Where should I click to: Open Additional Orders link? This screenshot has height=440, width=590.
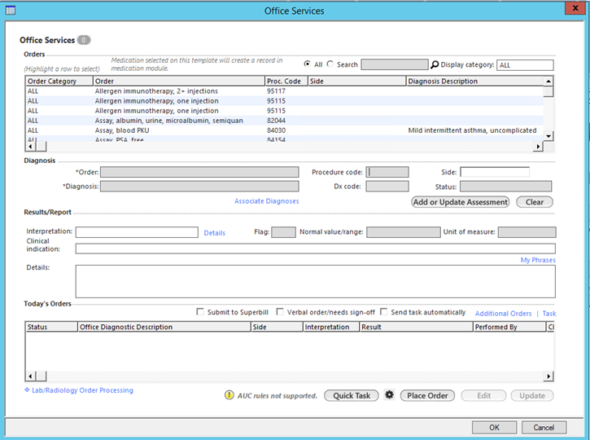(504, 314)
